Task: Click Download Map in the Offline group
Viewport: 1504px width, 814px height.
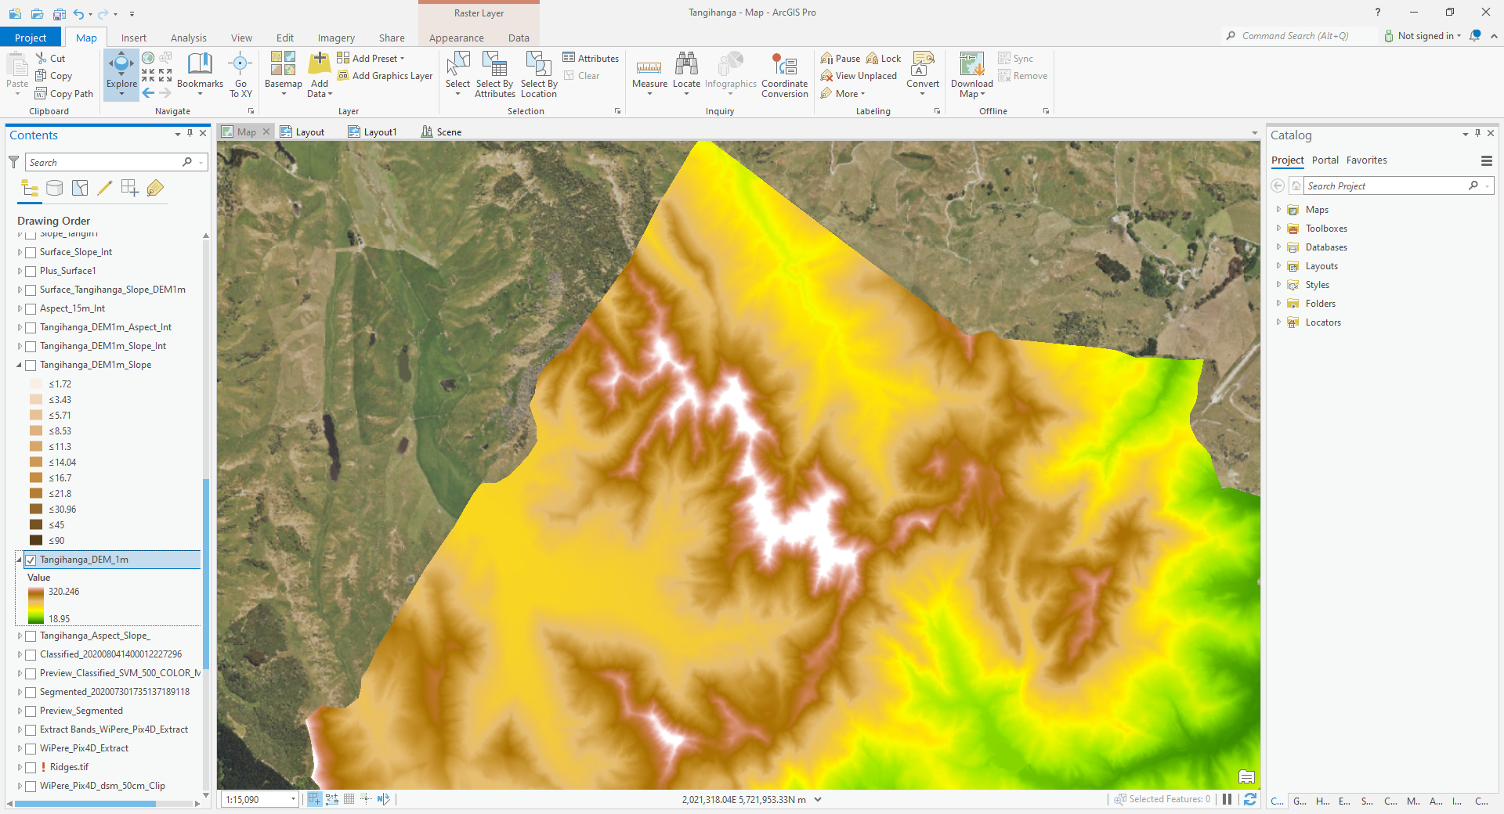Action: (x=971, y=74)
